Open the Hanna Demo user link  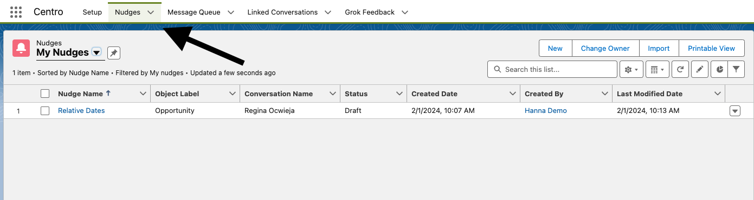(x=546, y=110)
